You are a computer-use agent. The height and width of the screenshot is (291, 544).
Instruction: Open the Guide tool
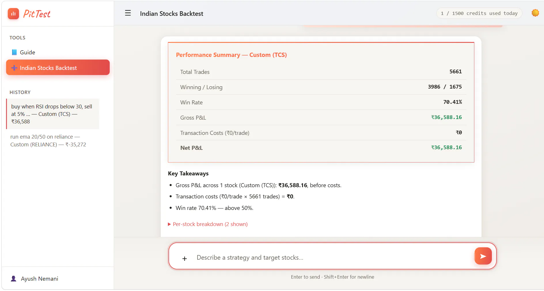(x=58, y=52)
